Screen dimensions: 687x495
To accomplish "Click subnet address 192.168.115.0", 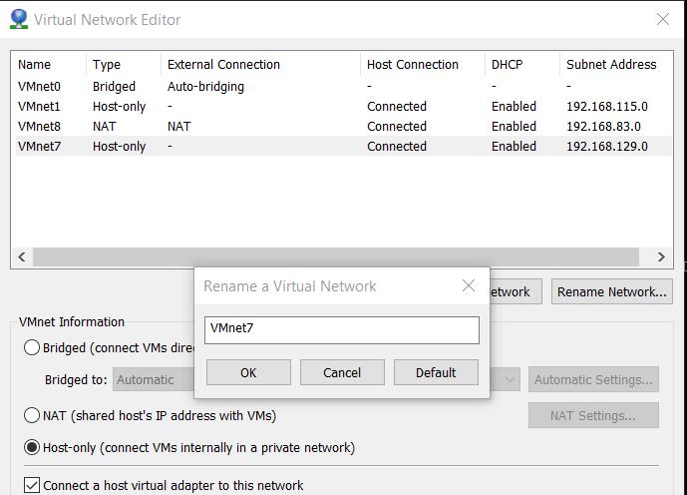I will pyautogui.click(x=607, y=107).
